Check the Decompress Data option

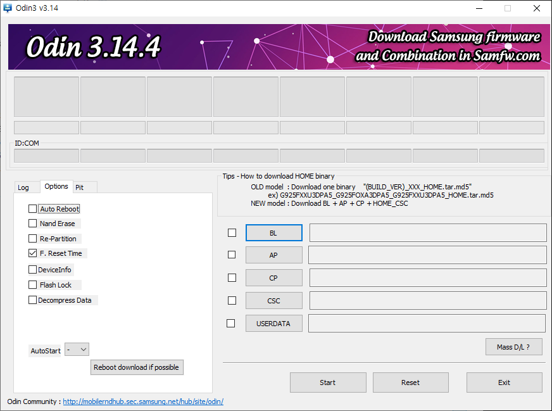(32, 300)
